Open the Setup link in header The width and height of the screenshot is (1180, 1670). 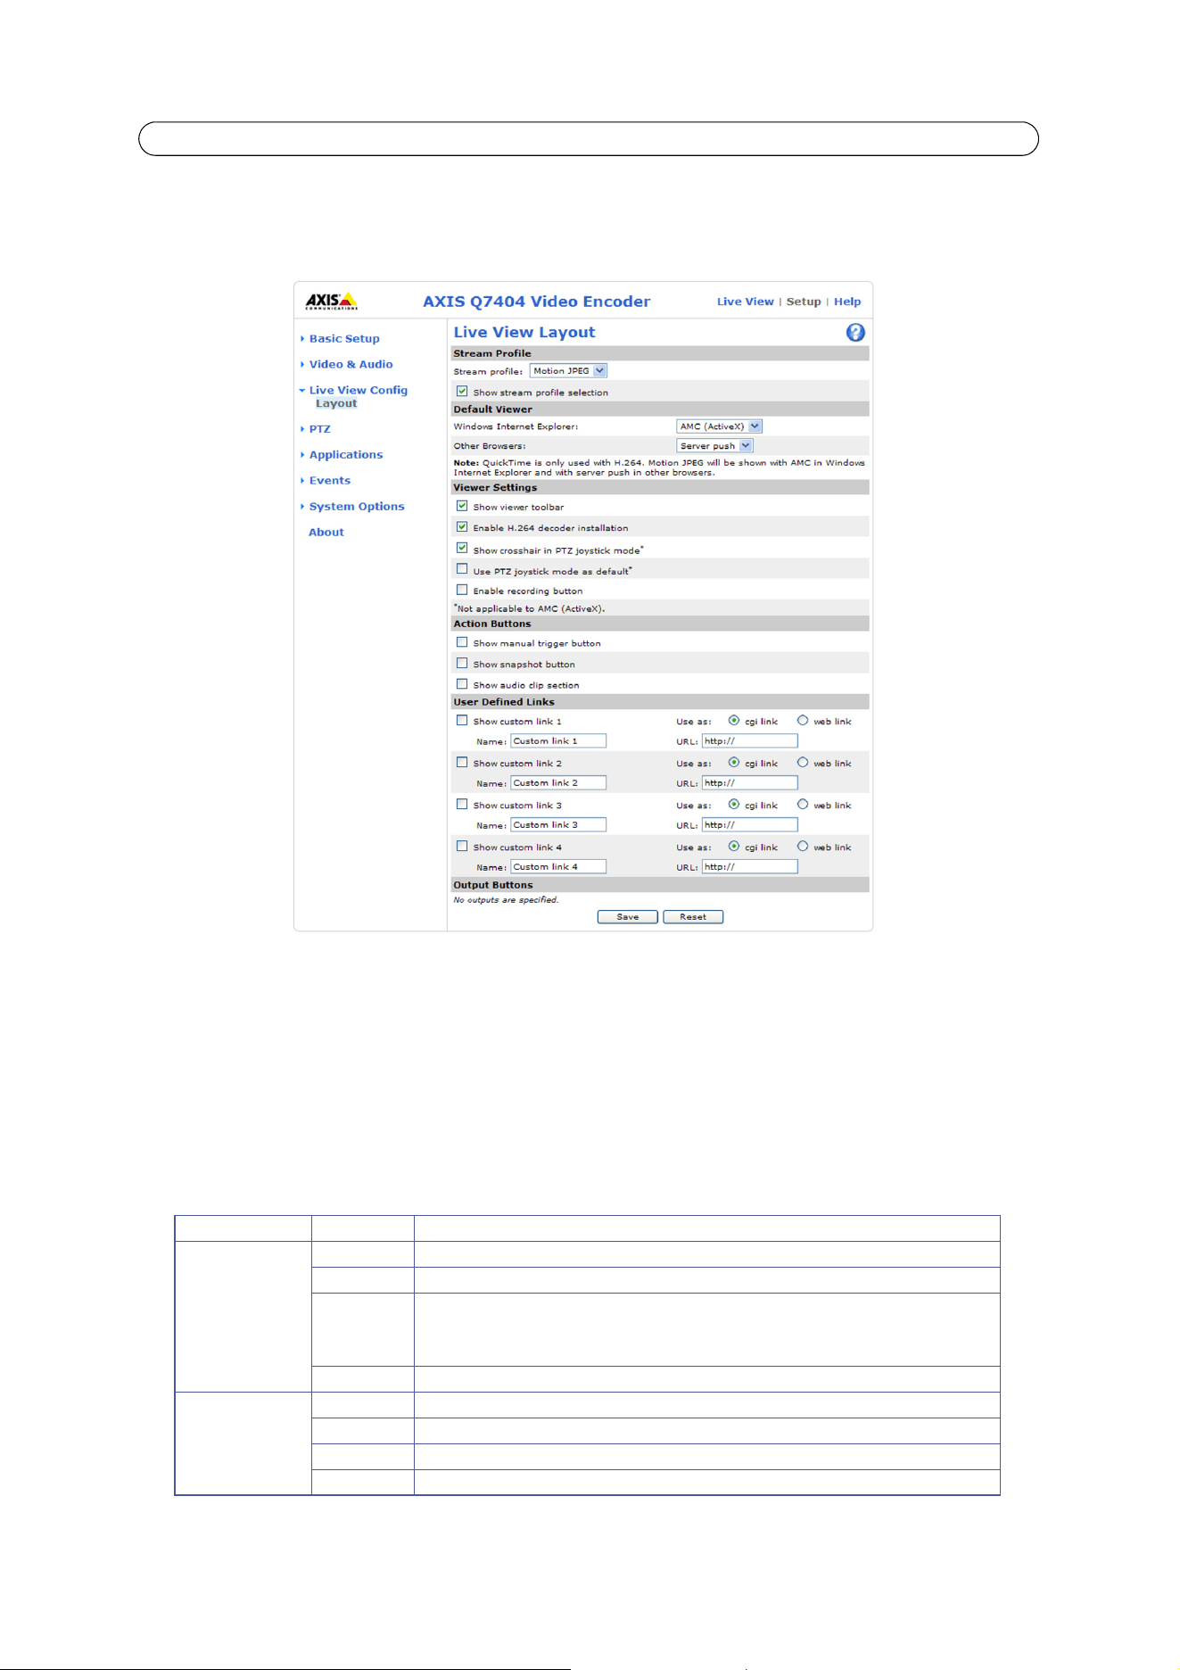(804, 302)
